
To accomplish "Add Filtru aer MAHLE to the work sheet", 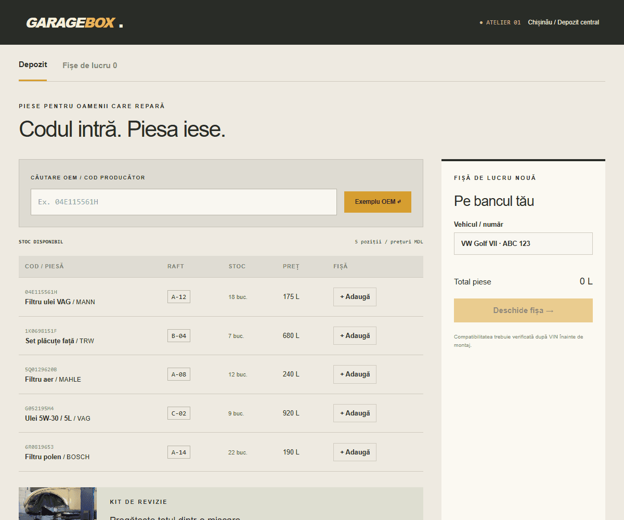I will pos(355,374).
